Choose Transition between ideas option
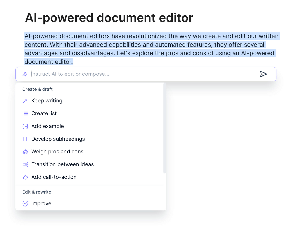Viewport: 304px width, 227px height. coord(62,164)
